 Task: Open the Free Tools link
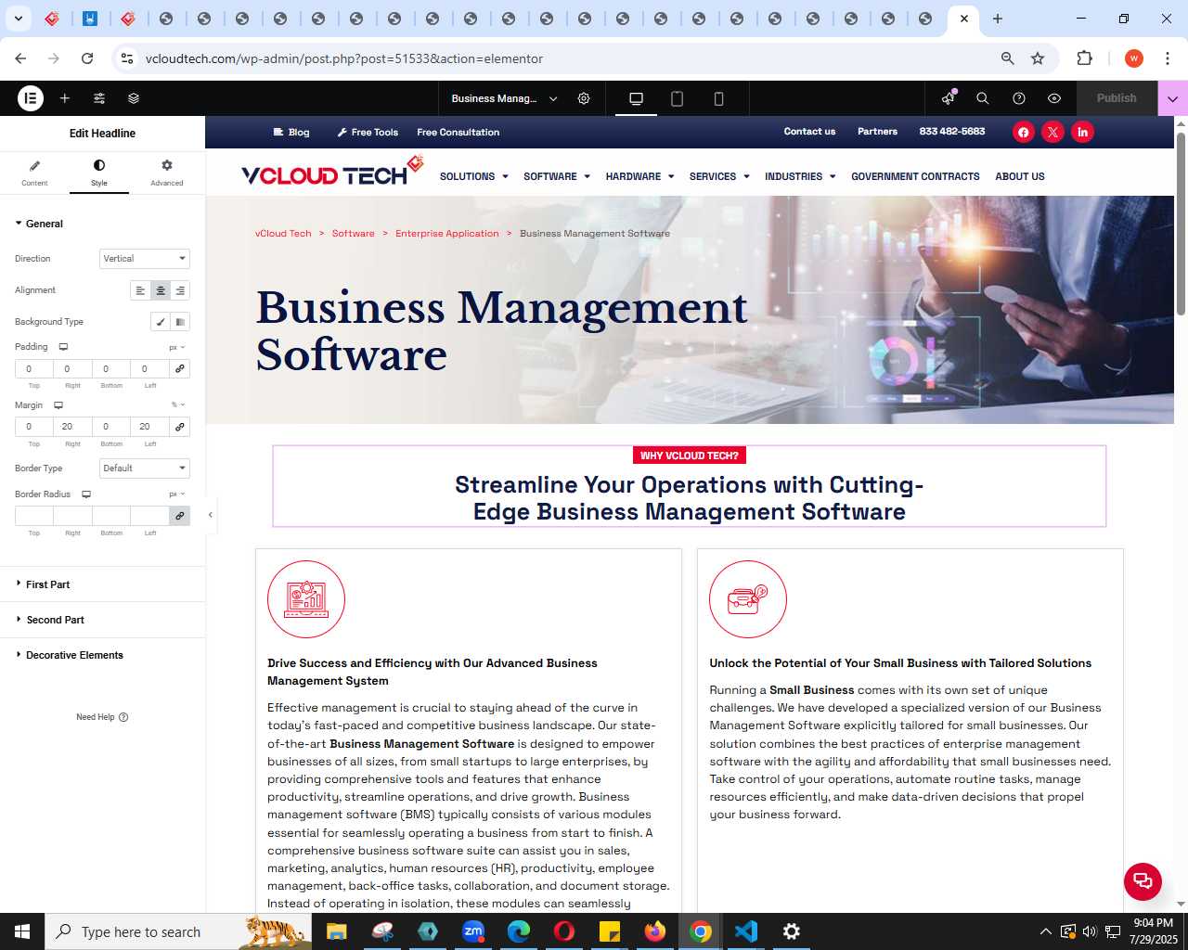click(x=368, y=132)
